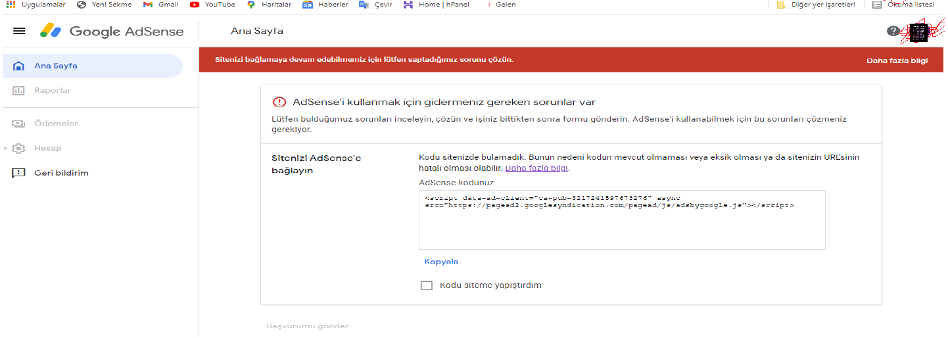Open the YouTube bookmark
The width and height of the screenshot is (948, 338).
[212, 4]
